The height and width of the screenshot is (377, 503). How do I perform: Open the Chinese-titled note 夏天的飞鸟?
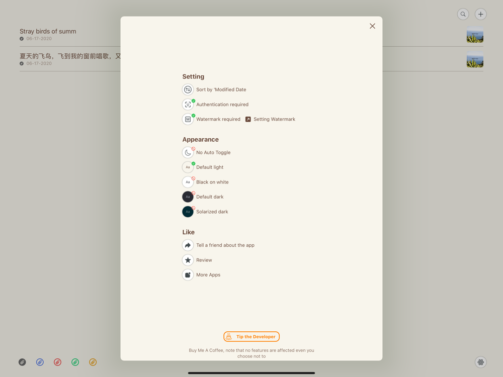pos(70,56)
